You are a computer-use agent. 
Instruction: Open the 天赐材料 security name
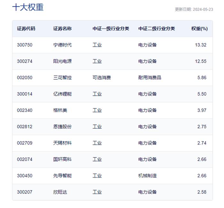coord(62,143)
